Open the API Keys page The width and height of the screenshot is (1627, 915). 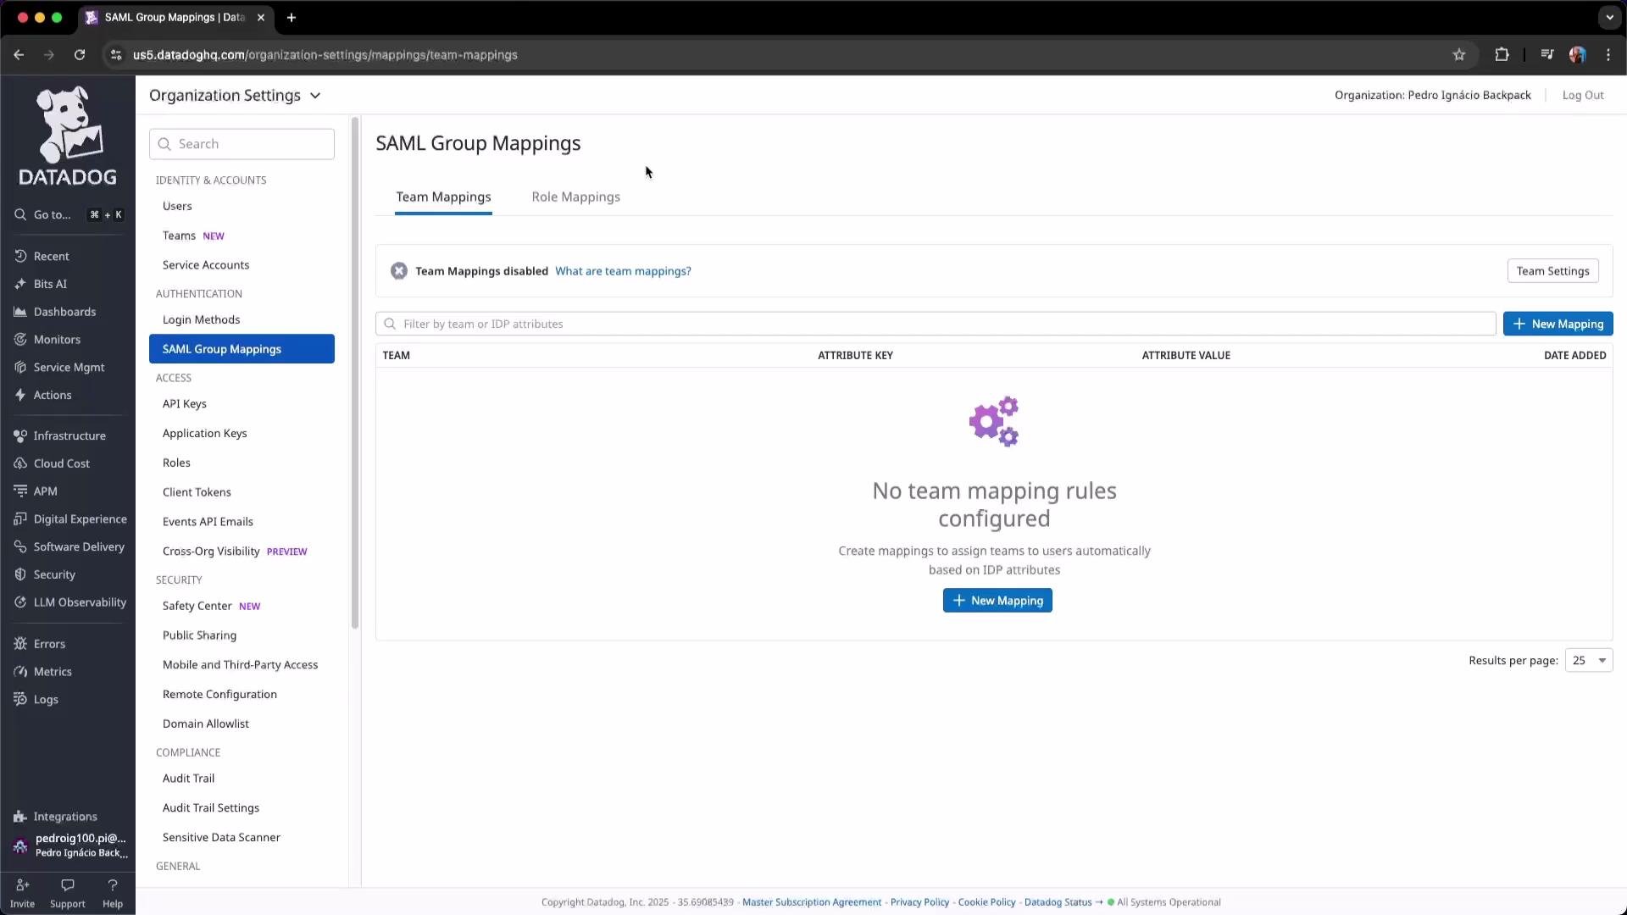(185, 404)
